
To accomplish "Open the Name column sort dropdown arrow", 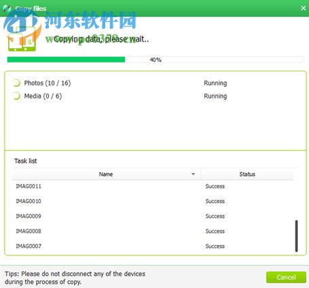I will (x=193, y=174).
